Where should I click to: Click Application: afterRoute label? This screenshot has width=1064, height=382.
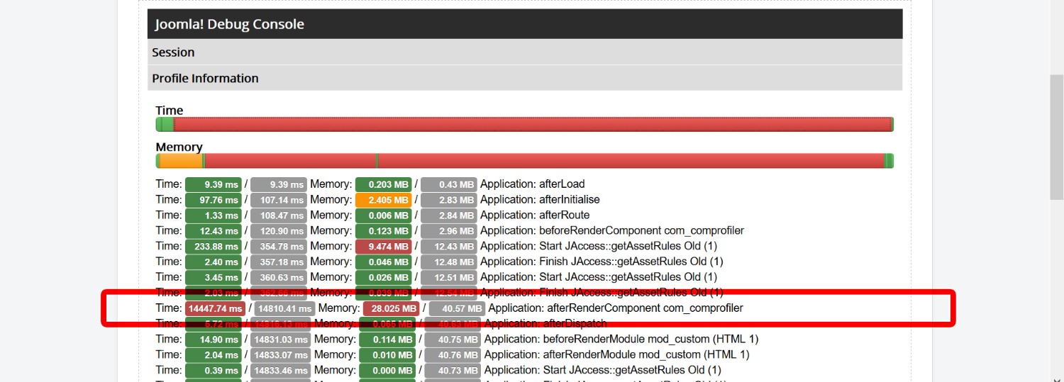[535, 215]
